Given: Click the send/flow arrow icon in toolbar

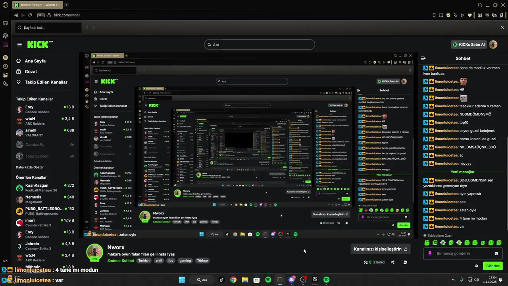Looking at the screenshot, I should coord(462,15).
